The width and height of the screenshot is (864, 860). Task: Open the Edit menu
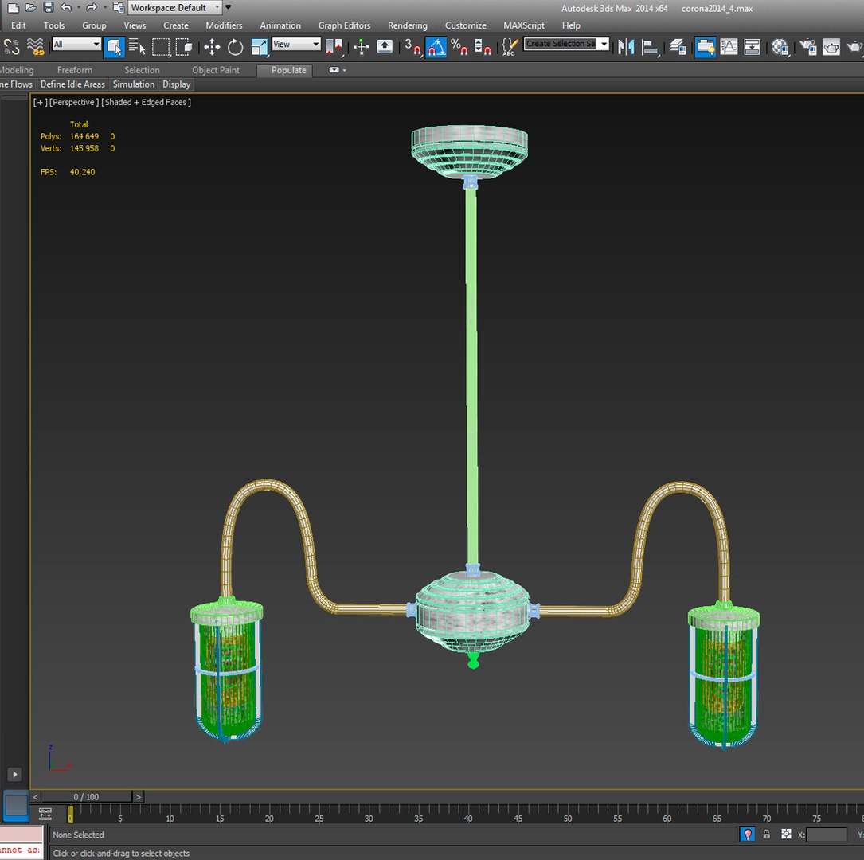tap(18, 25)
